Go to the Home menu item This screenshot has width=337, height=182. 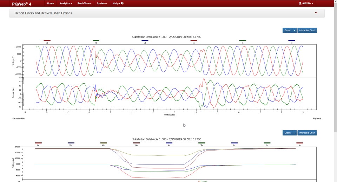pyautogui.click(x=50, y=3)
